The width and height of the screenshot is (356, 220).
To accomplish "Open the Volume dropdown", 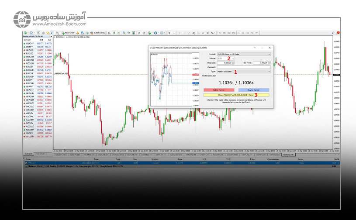I will coord(233,58).
